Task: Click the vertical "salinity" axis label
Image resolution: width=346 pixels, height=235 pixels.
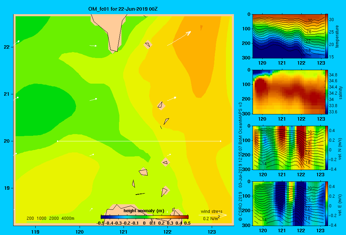Action: point(340,93)
